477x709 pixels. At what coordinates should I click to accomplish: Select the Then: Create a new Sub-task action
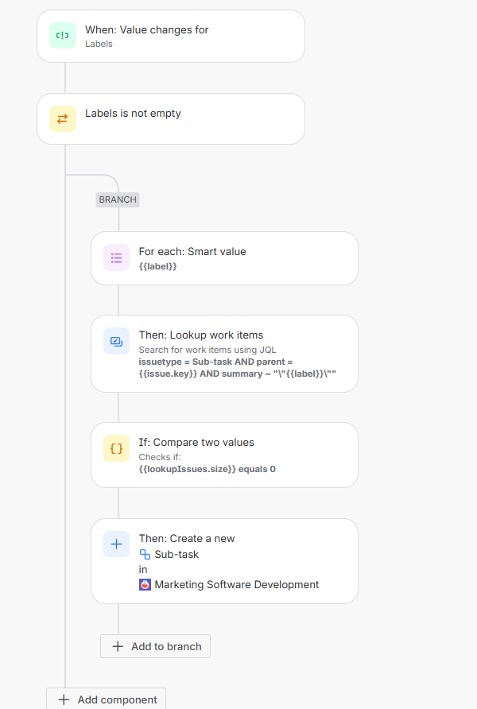click(x=226, y=560)
